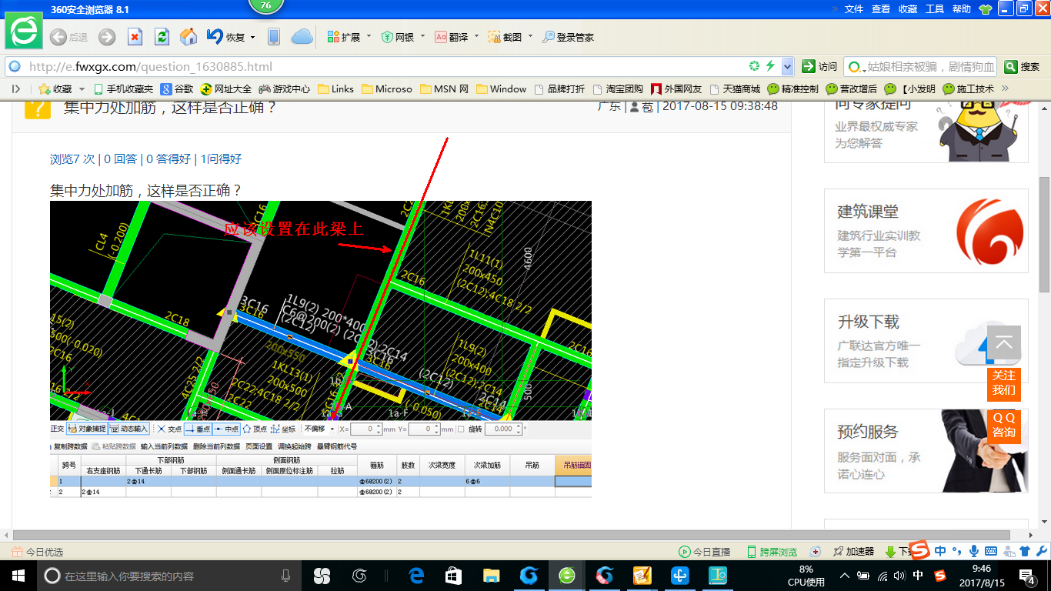Click the lightning speed-mode icon in the address bar
This screenshot has height=591, width=1051.
click(x=770, y=66)
